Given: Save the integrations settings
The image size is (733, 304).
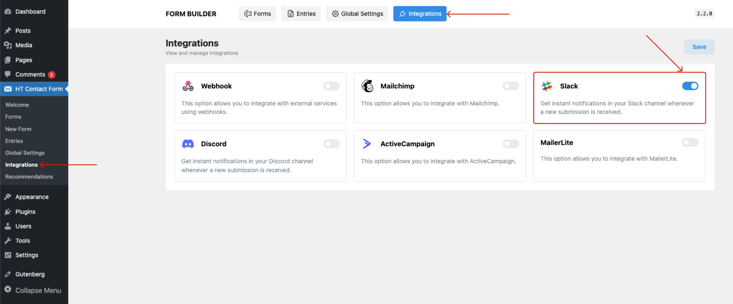Looking at the screenshot, I should [x=699, y=47].
